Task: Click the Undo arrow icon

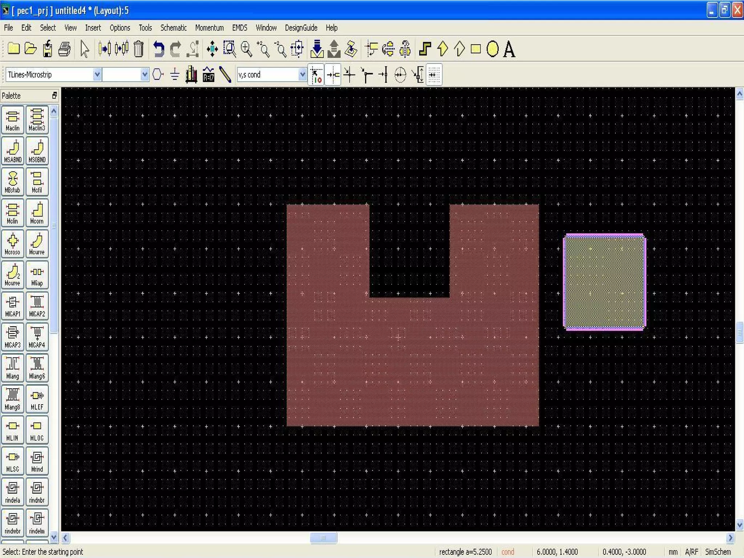Action: 158,49
